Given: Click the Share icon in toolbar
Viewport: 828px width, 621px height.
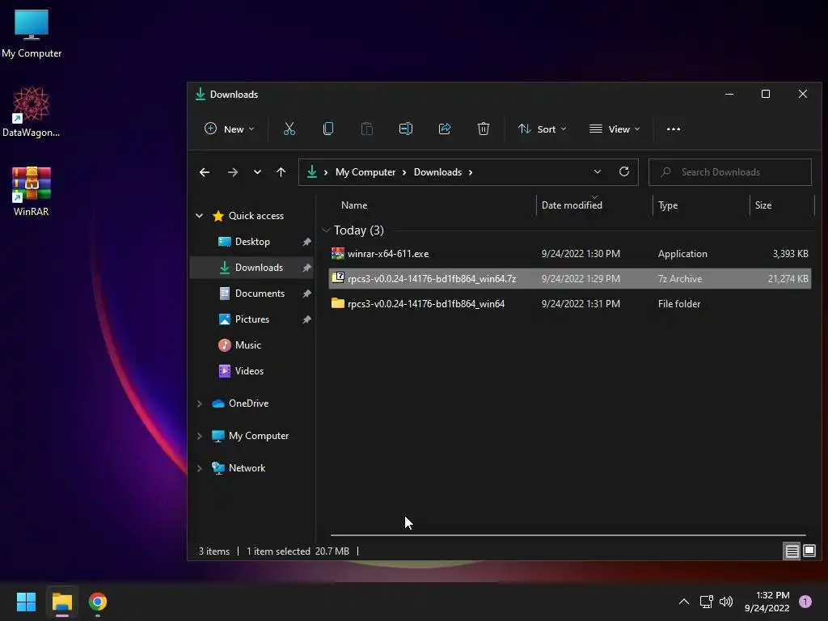Looking at the screenshot, I should click(x=445, y=129).
